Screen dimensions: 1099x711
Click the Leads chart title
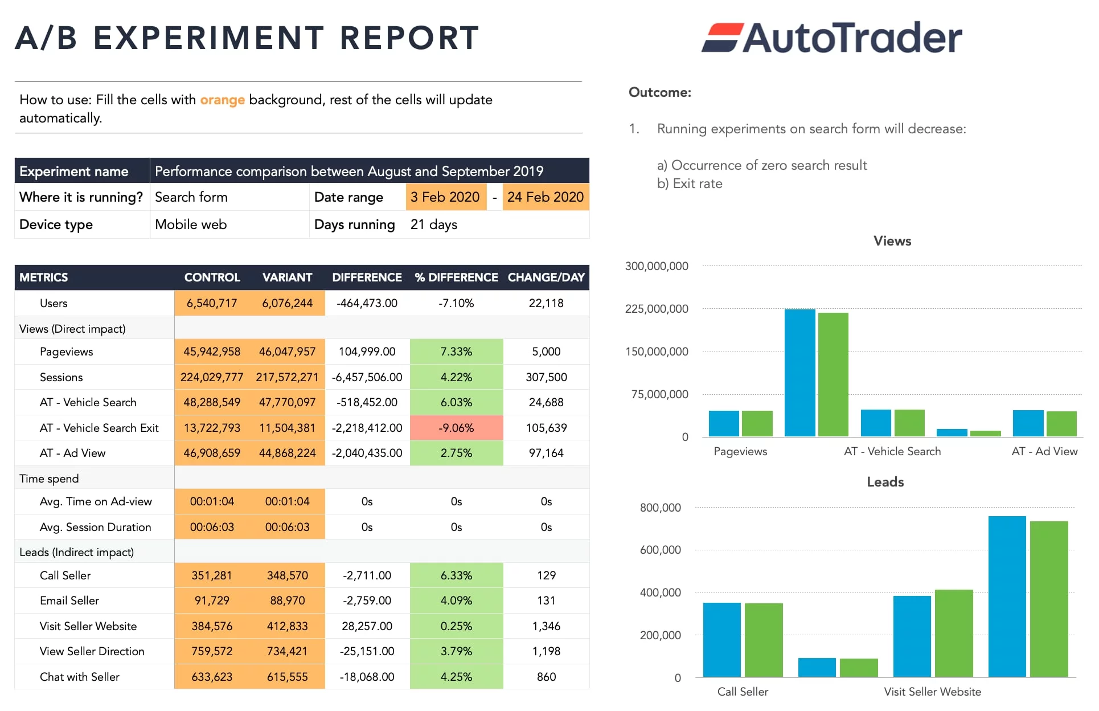click(885, 482)
